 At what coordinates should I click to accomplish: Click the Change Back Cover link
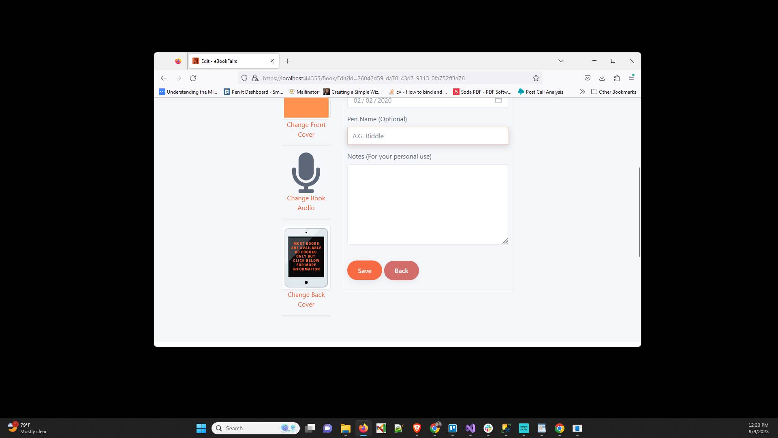(306, 299)
